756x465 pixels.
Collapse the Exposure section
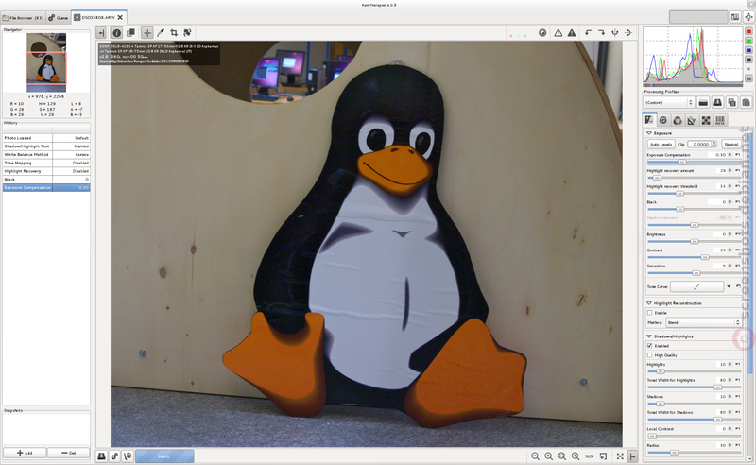click(x=649, y=133)
